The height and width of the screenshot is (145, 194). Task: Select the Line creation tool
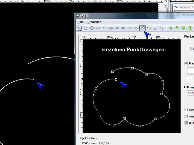[x=79, y=28]
